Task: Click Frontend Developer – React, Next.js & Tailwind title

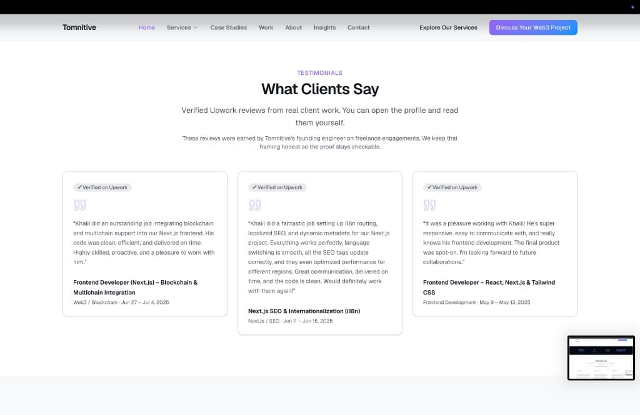Action: click(x=489, y=288)
